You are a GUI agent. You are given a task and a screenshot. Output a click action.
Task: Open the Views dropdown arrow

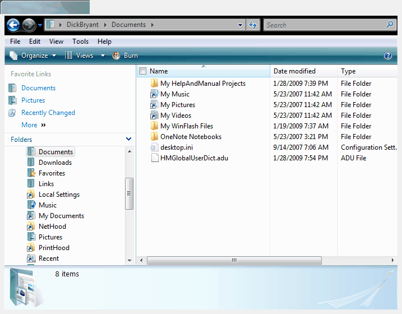(103, 56)
